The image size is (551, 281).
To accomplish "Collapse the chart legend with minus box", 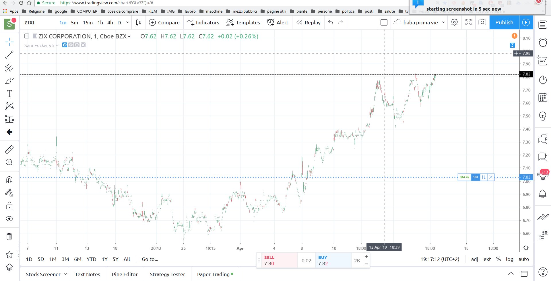I will 27,36.
